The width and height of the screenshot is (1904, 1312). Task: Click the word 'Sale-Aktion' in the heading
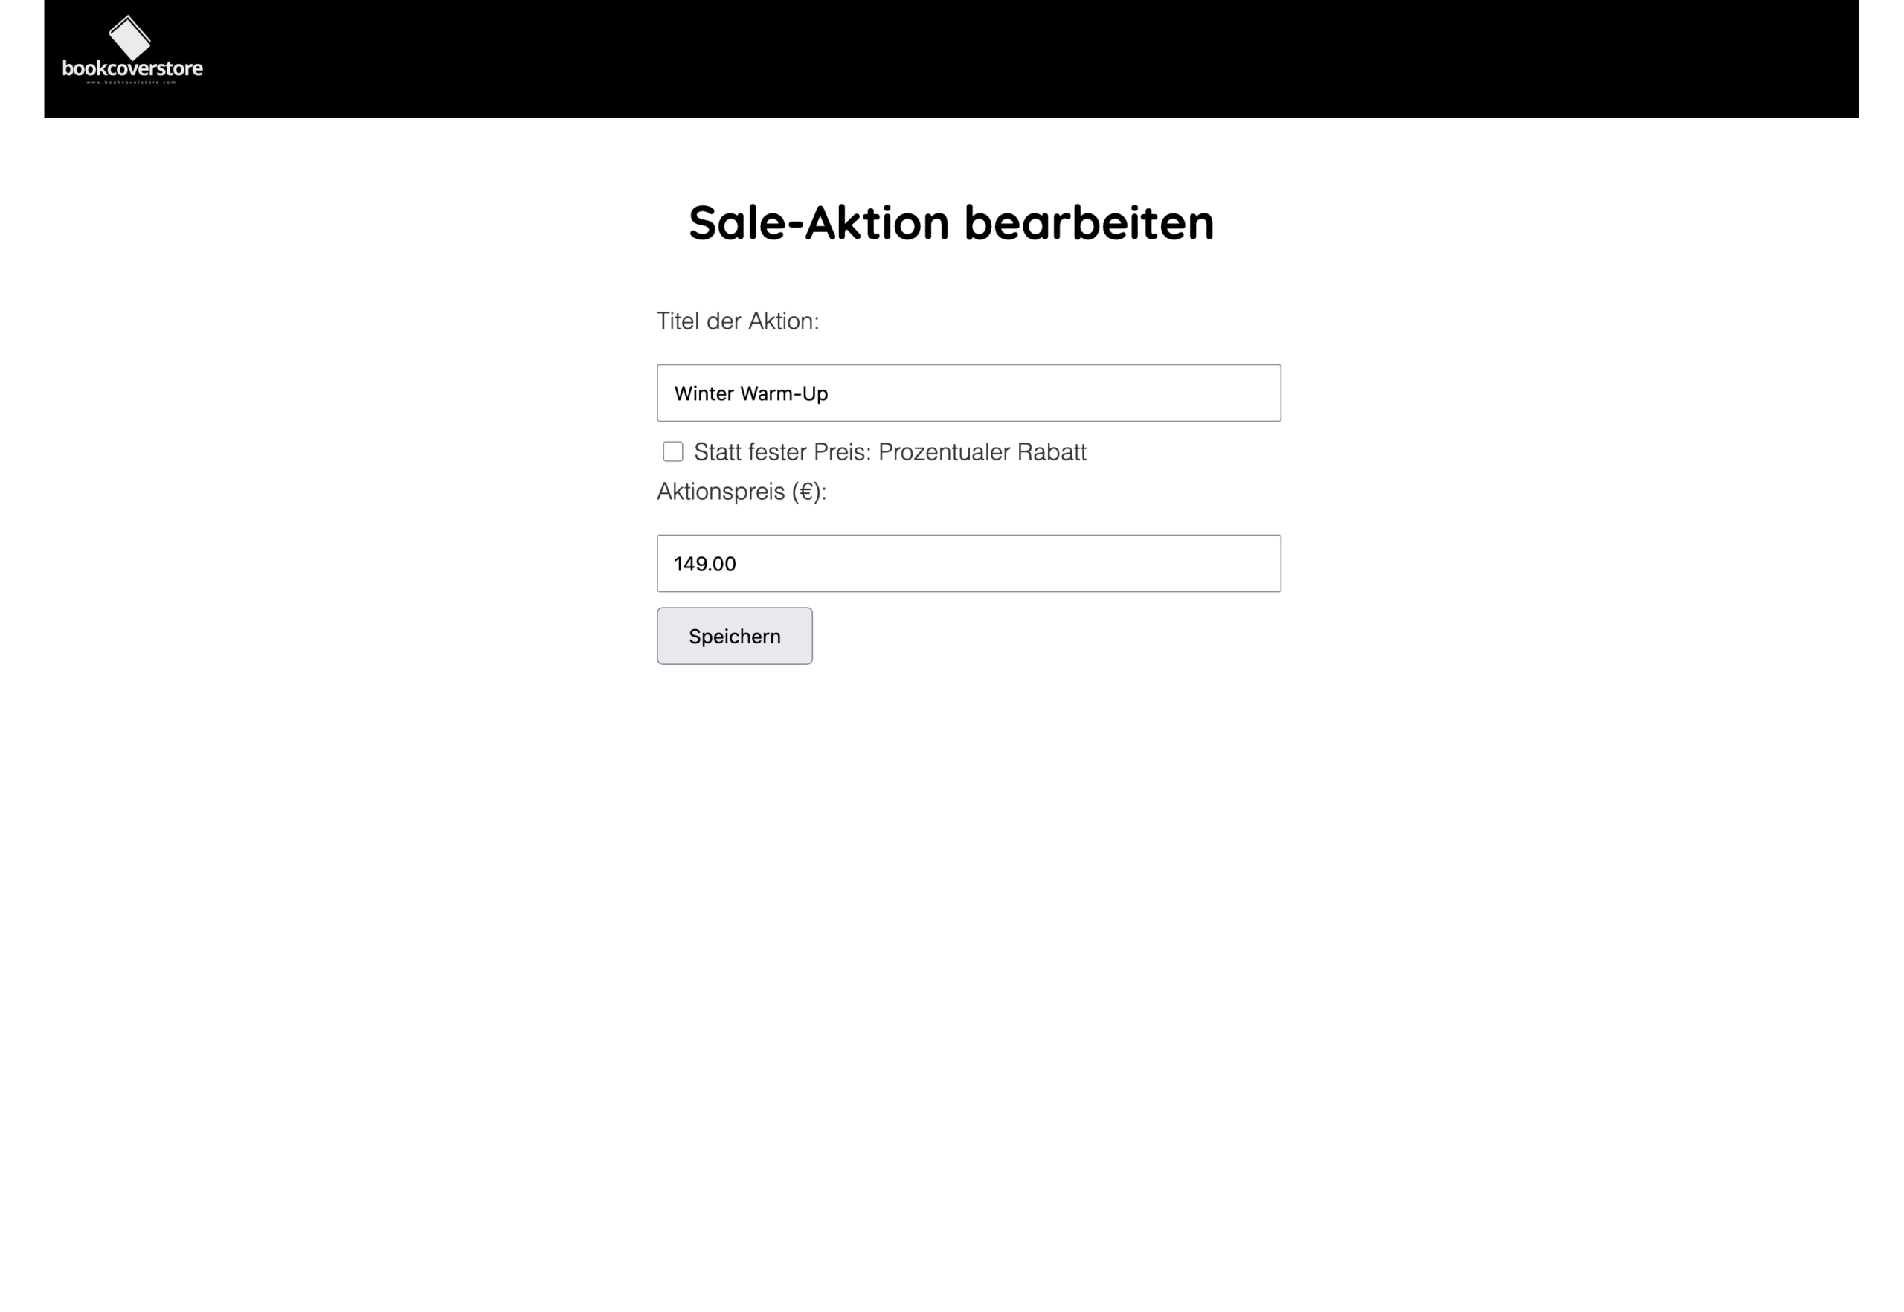(818, 223)
